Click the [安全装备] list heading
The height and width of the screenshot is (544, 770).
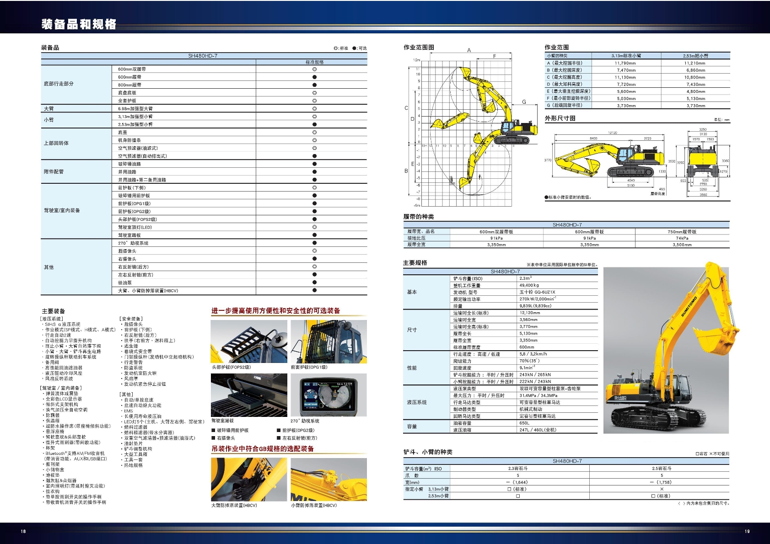pyautogui.click(x=131, y=319)
